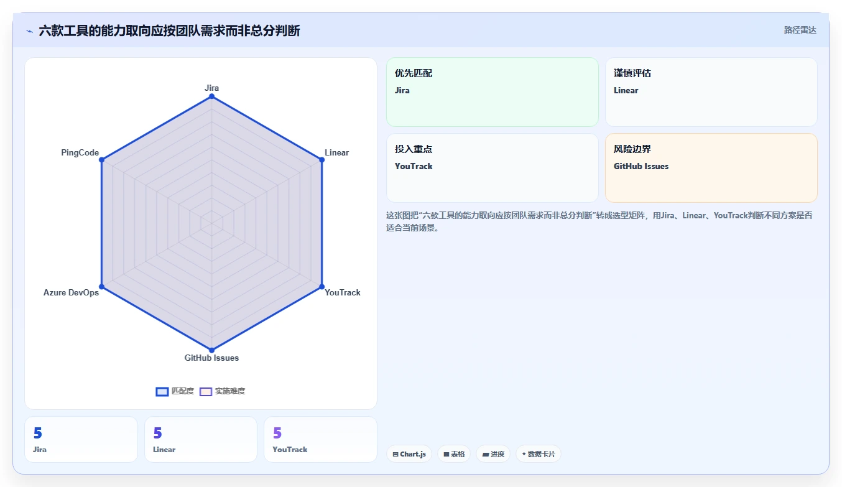The image size is (842, 487).
Task: Click the Azure DevOps axis label
Action: pos(71,292)
